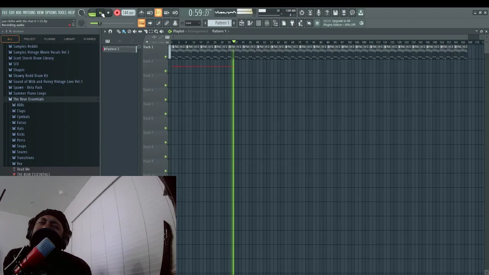
Task: Toggle overdub blend recording icon
Action: [167, 13]
